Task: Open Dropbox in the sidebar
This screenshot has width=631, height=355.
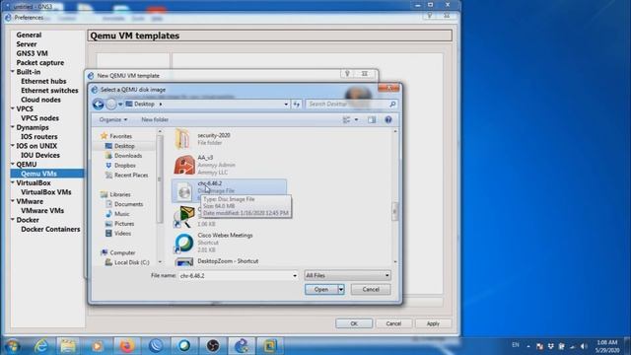Action: [125, 166]
